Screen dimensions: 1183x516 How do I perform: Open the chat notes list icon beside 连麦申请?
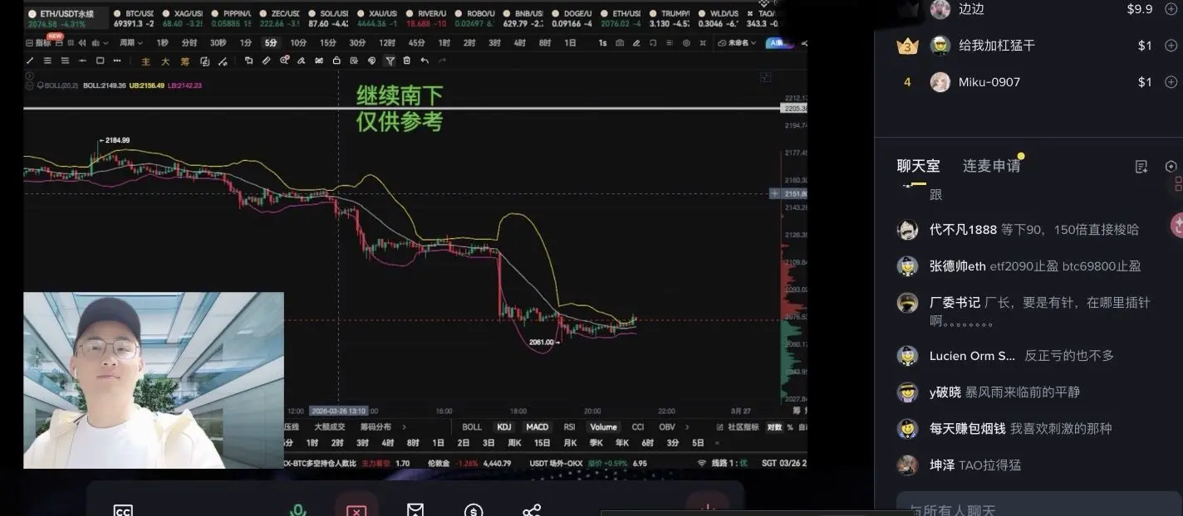[x=1141, y=167]
